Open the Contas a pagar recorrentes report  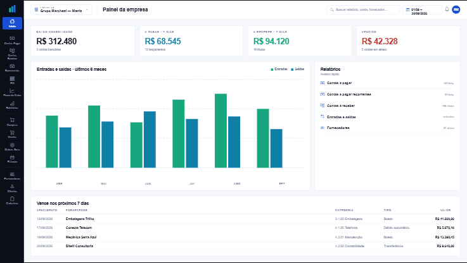(x=387, y=94)
